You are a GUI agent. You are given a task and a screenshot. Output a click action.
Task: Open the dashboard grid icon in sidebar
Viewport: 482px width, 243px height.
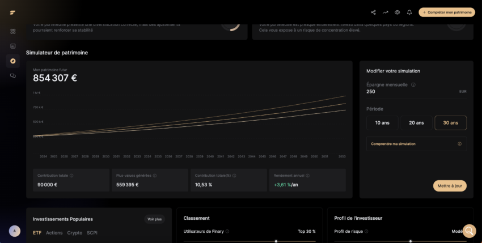[13, 31]
